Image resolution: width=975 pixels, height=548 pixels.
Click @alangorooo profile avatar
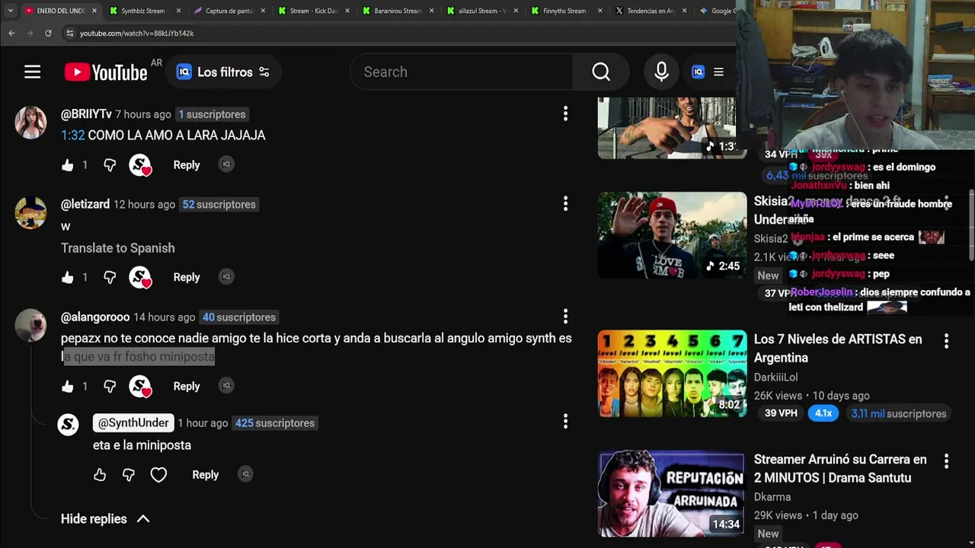click(x=30, y=326)
